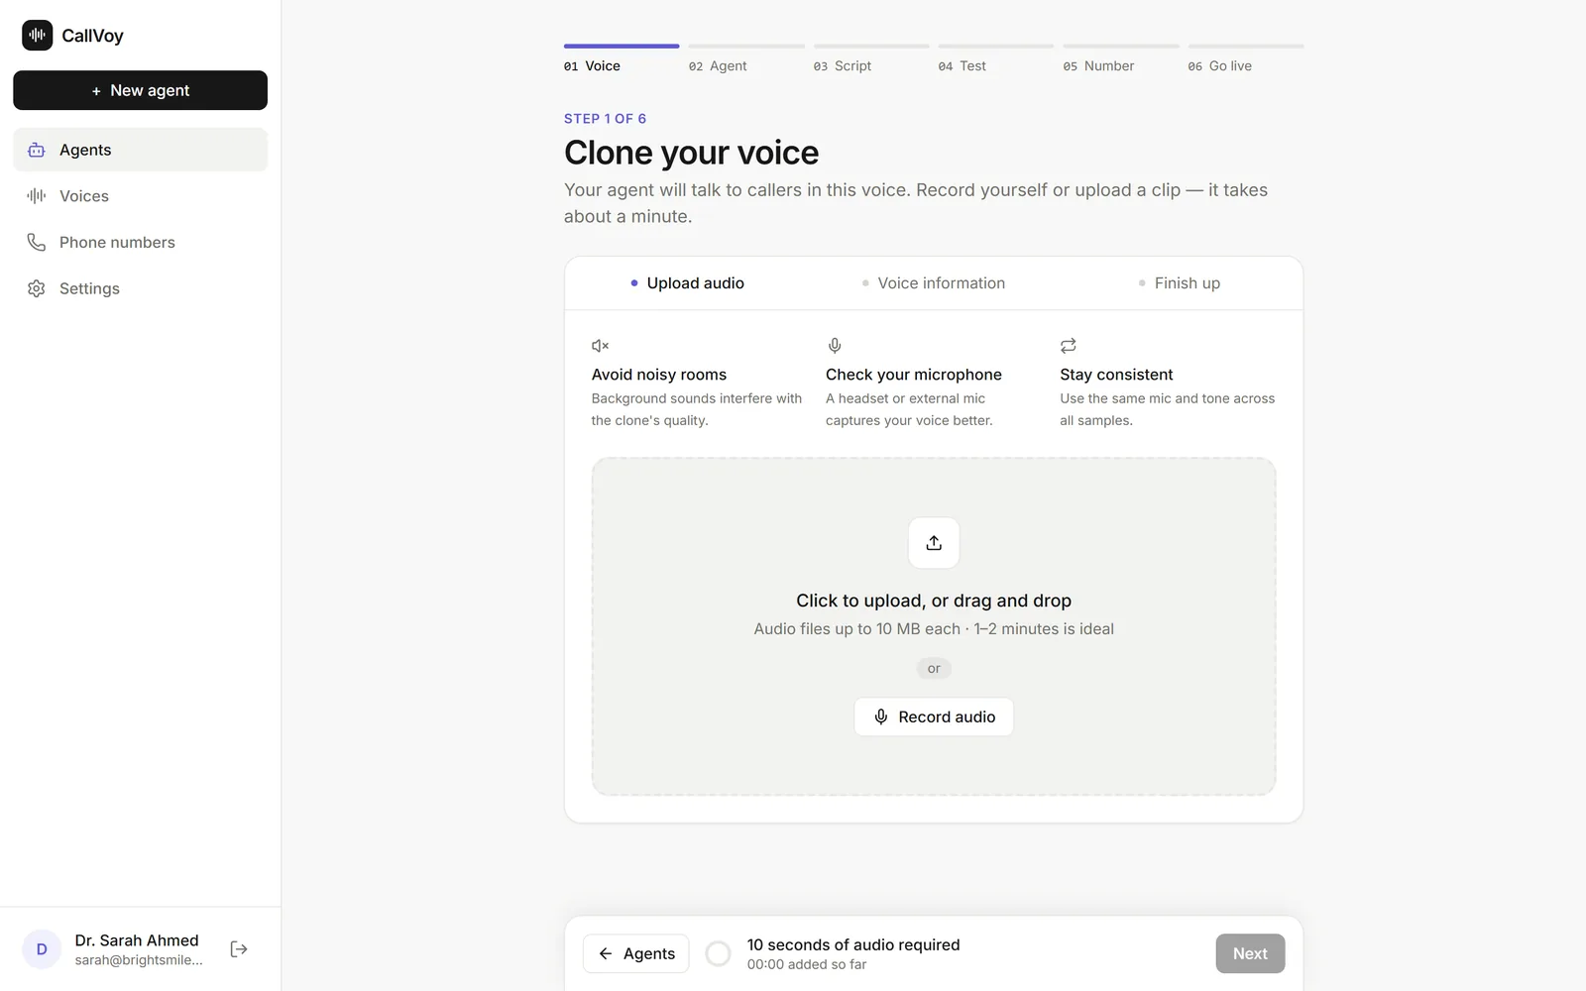Click the "Check your microphone" tip heading
1586x991 pixels.
[x=914, y=375]
